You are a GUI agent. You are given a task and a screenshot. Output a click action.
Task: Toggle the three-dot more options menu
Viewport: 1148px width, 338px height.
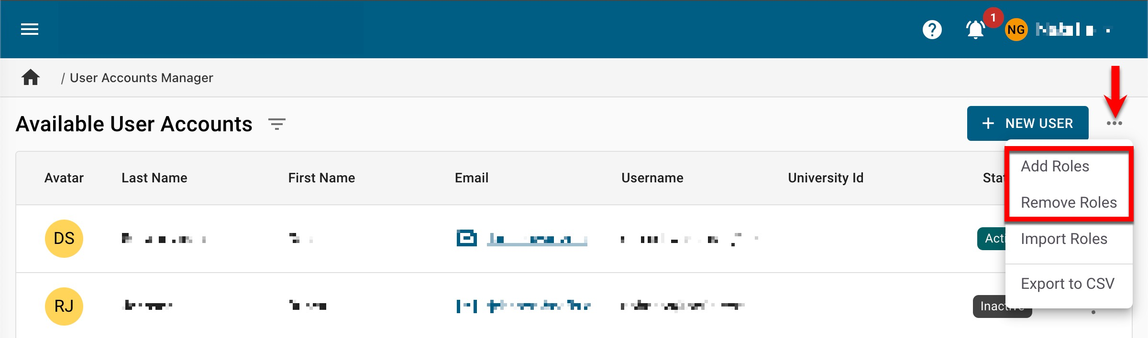click(x=1114, y=124)
